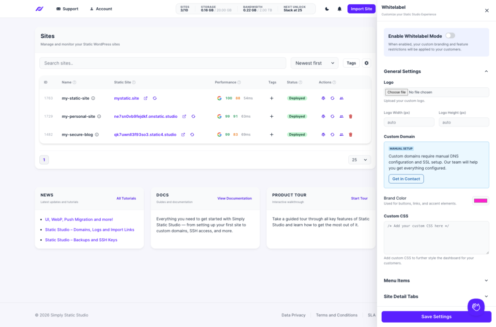Click into Custom CSS textarea
This screenshot has width=496, height=327.
click(436, 237)
